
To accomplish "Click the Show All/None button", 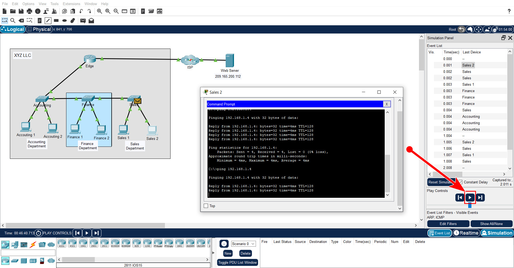I will point(492,224).
